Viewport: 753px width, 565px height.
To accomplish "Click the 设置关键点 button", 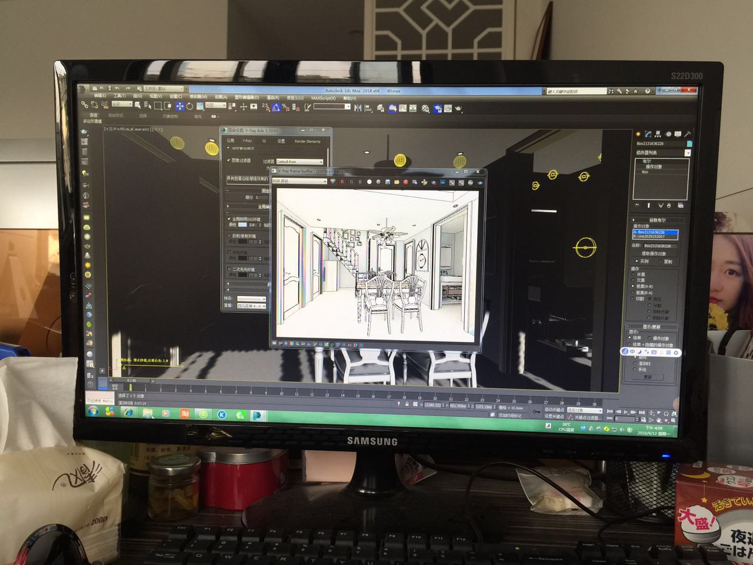I will click(x=554, y=417).
